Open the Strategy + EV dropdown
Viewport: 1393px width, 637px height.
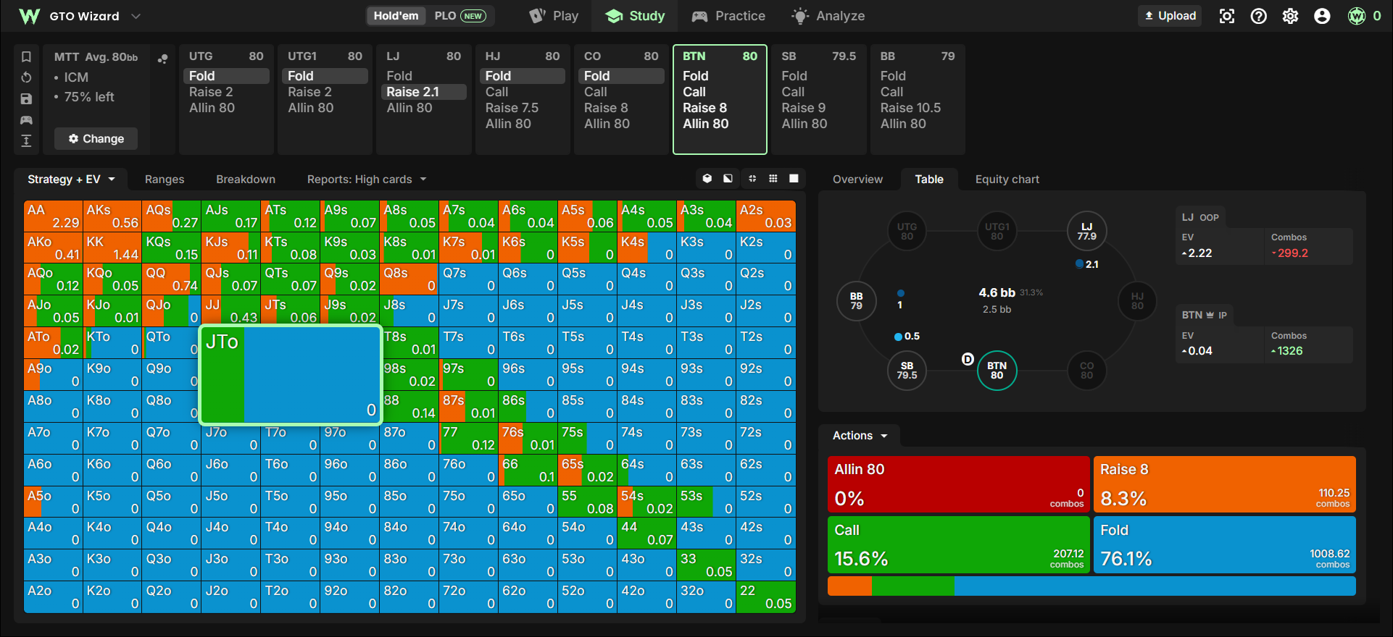[71, 179]
